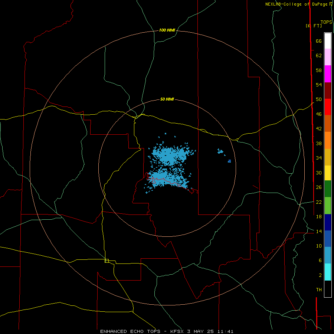Viewport: 334px width, 334px height.
Task: Click the 50 NMI range ring label
Action: coord(167,99)
